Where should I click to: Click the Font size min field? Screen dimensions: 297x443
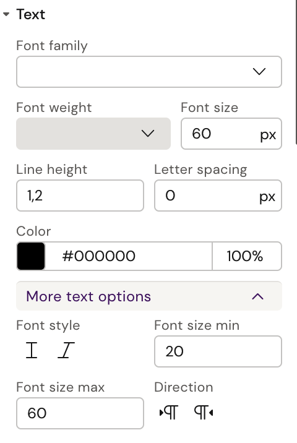[218, 351]
